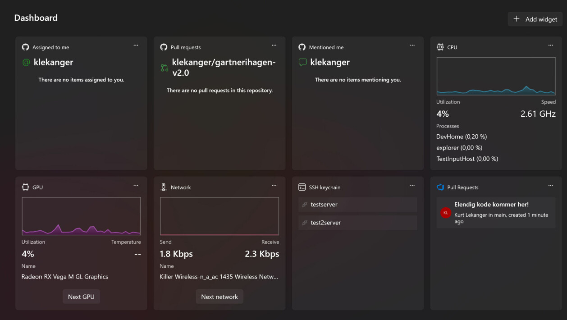This screenshot has height=320, width=567.
Task: Click the GitHub icon on Mentioned me widget
Action: 302,47
